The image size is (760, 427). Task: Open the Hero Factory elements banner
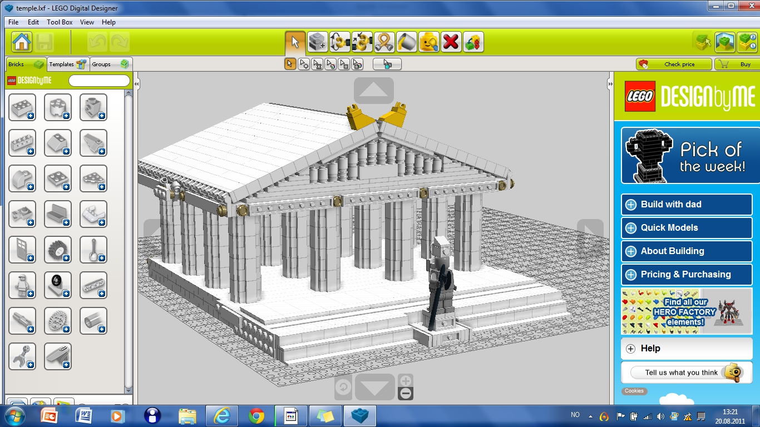pos(687,311)
